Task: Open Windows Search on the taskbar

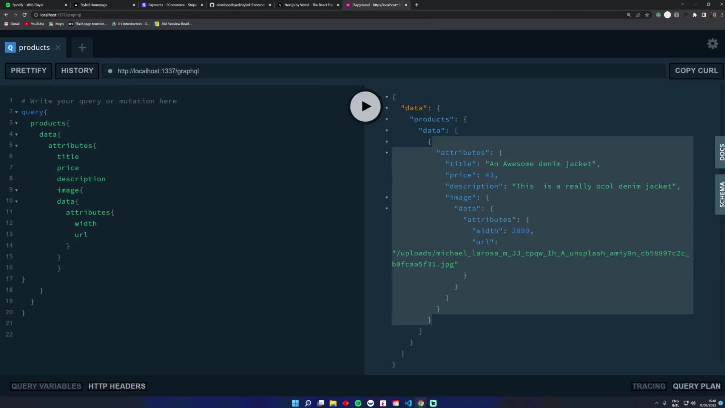Action: click(x=308, y=403)
